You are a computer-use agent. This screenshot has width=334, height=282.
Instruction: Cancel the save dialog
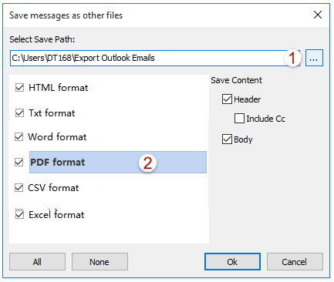[295, 262]
